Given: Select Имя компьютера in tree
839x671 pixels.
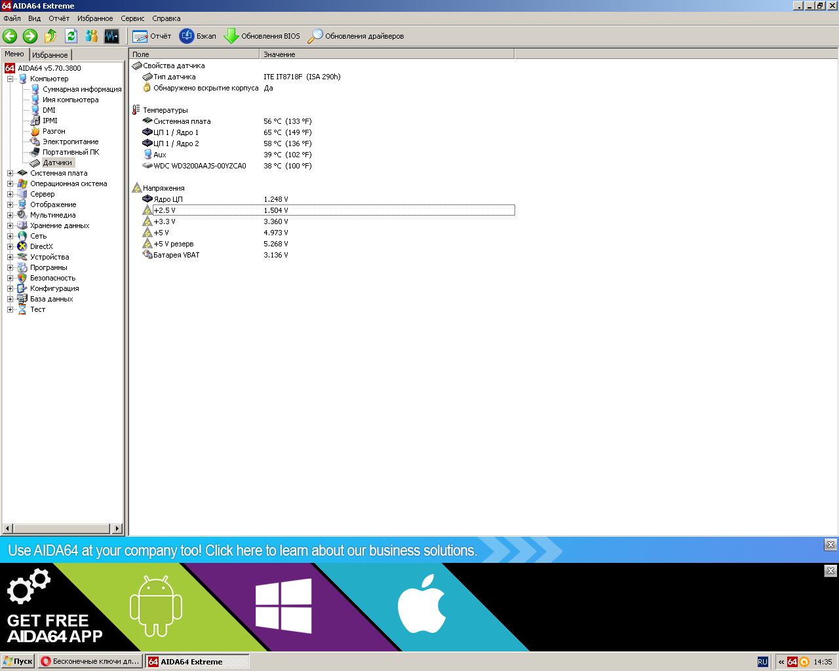Looking at the screenshot, I should (x=70, y=100).
